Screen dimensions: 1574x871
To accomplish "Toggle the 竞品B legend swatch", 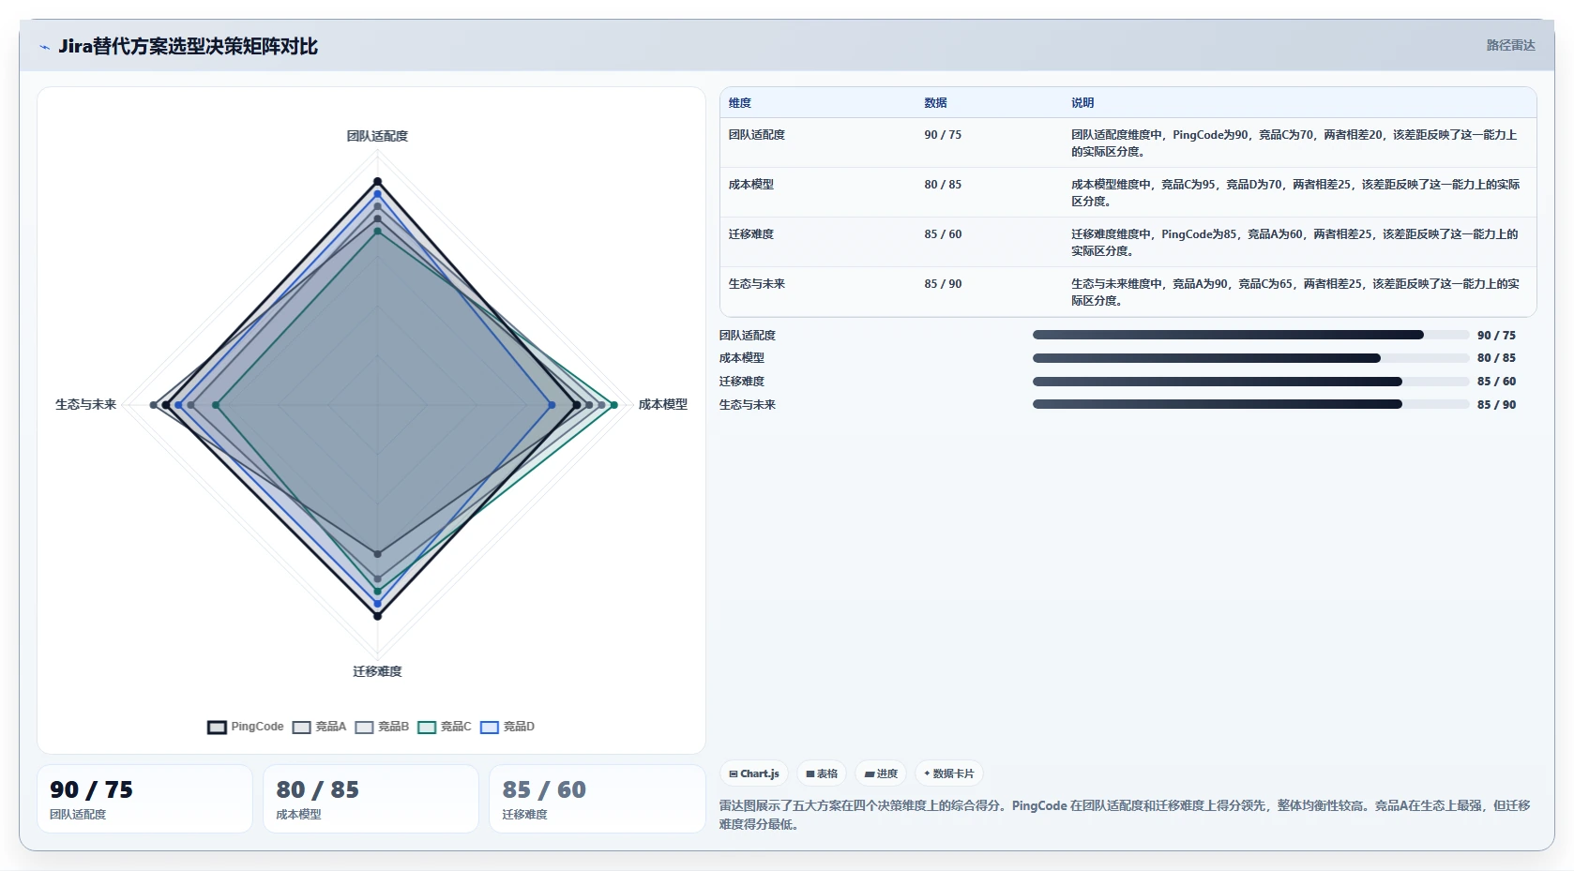I will click(364, 728).
